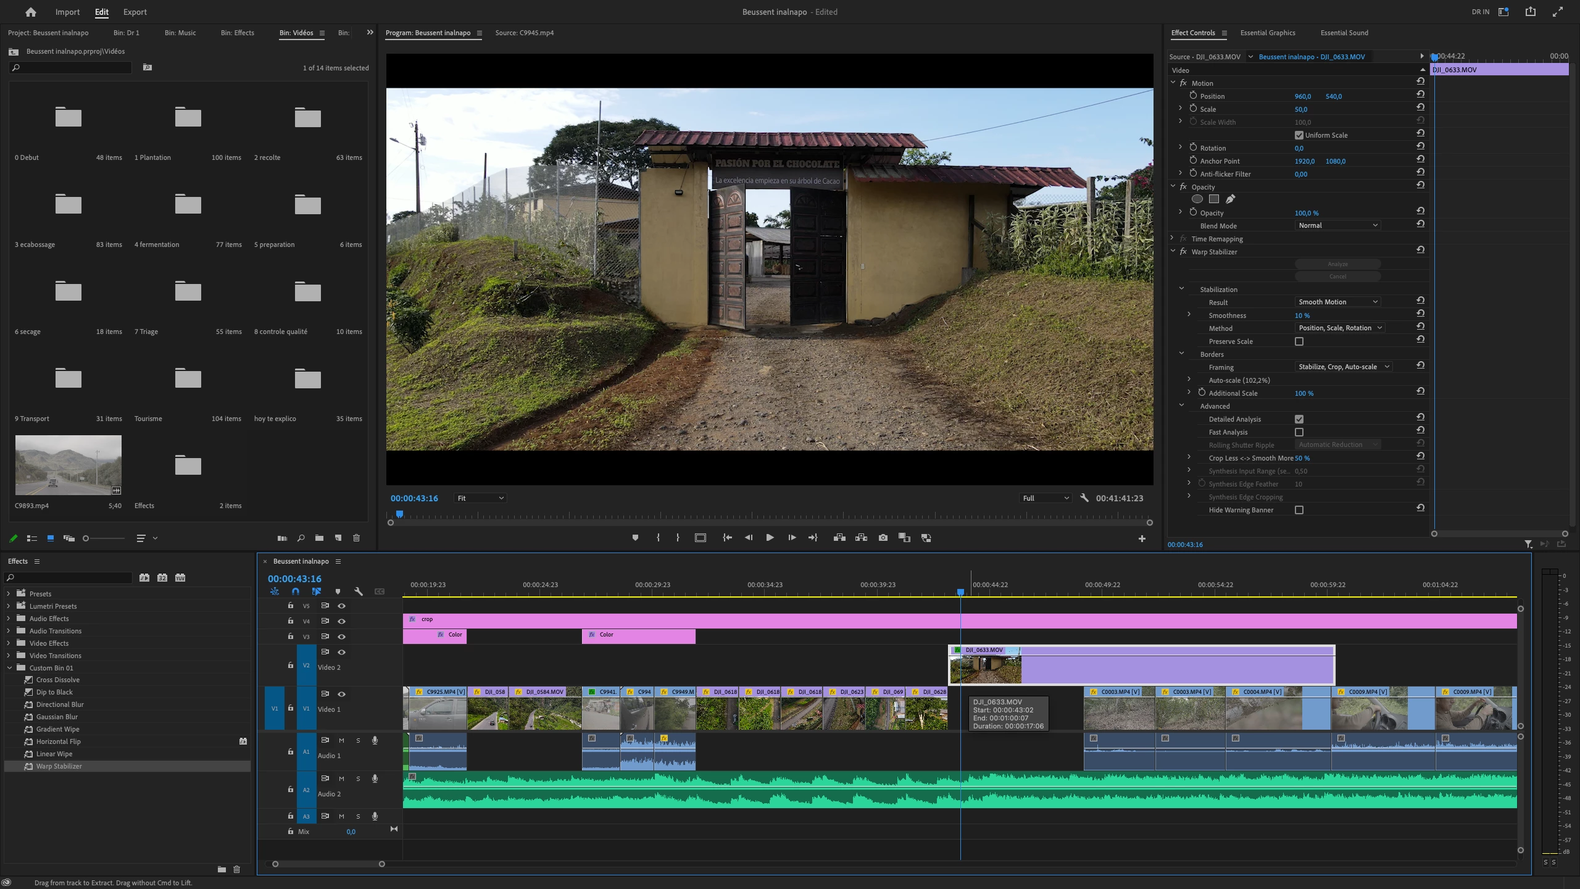Select the free draw bezier pen mask tool
The height and width of the screenshot is (889, 1580).
[x=1230, y=199]
